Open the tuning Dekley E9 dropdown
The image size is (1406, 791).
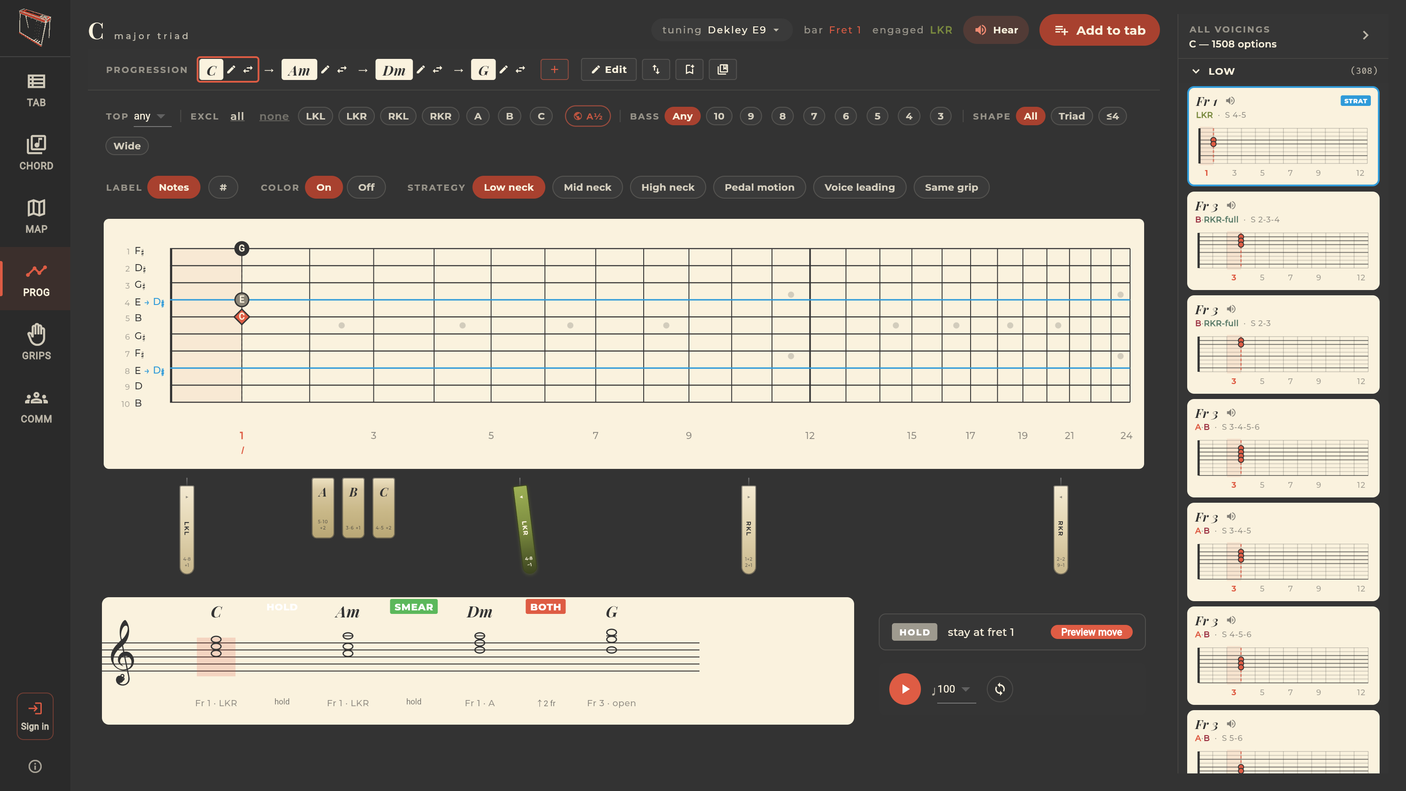[721, 30]
